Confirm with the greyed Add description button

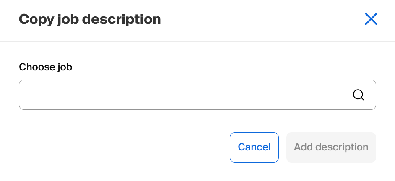click(x=331, y=147)
